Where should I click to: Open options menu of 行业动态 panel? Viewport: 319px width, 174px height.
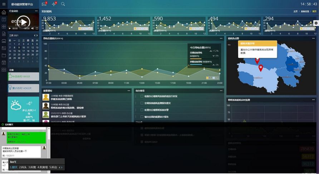[x=36, y=11]
